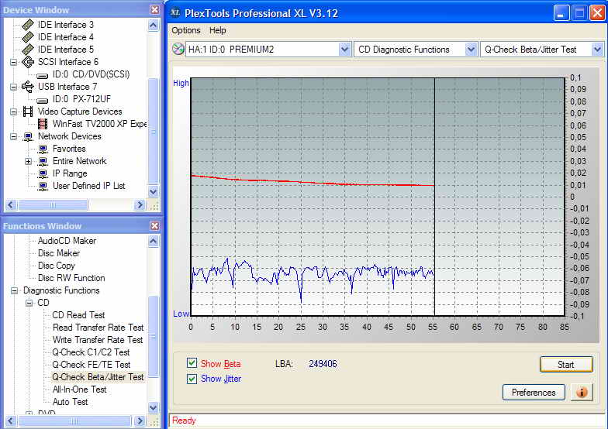Select Disc Copy function
The image size is (608, 429).
[x=56, y=266]
